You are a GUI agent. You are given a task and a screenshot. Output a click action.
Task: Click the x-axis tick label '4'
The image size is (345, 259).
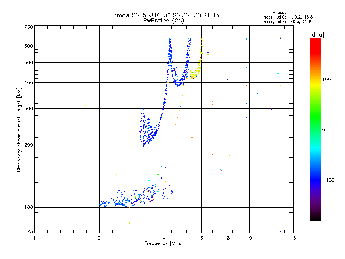point(164,238)
